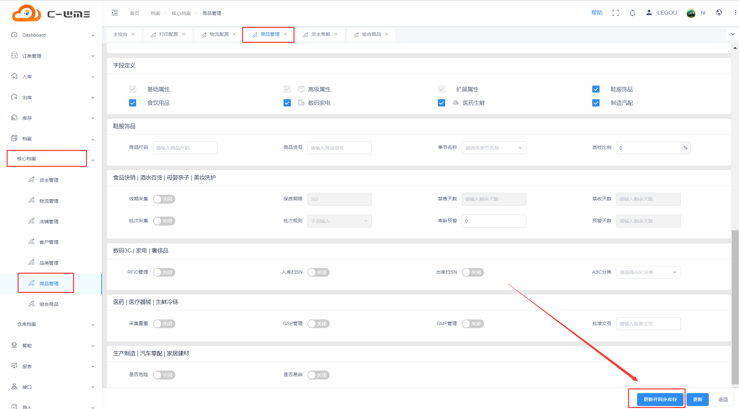Collapse the sidebar menu hamburger icon
739x409 pixels.
coord(115,13)
